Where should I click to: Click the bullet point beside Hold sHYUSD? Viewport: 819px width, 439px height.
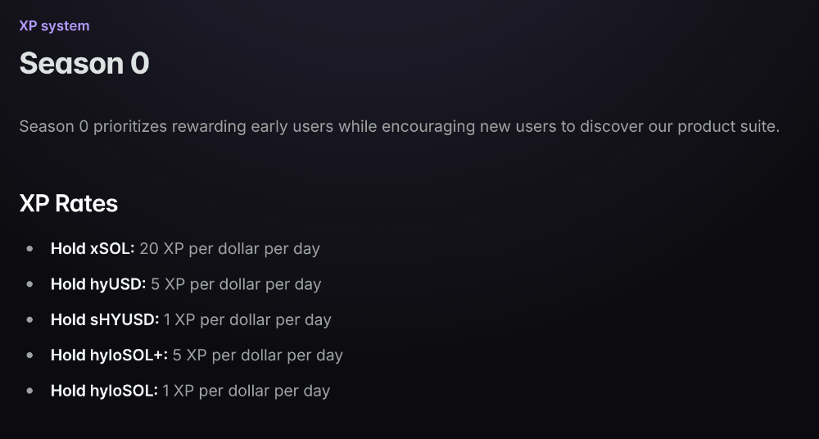point(30,319)
